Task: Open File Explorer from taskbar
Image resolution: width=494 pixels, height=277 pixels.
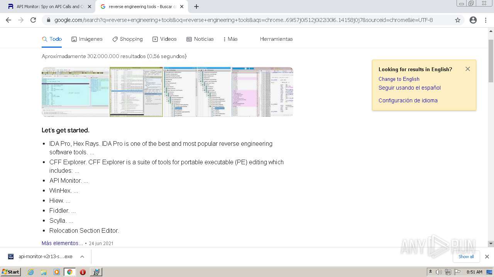Action: point(44,272)
